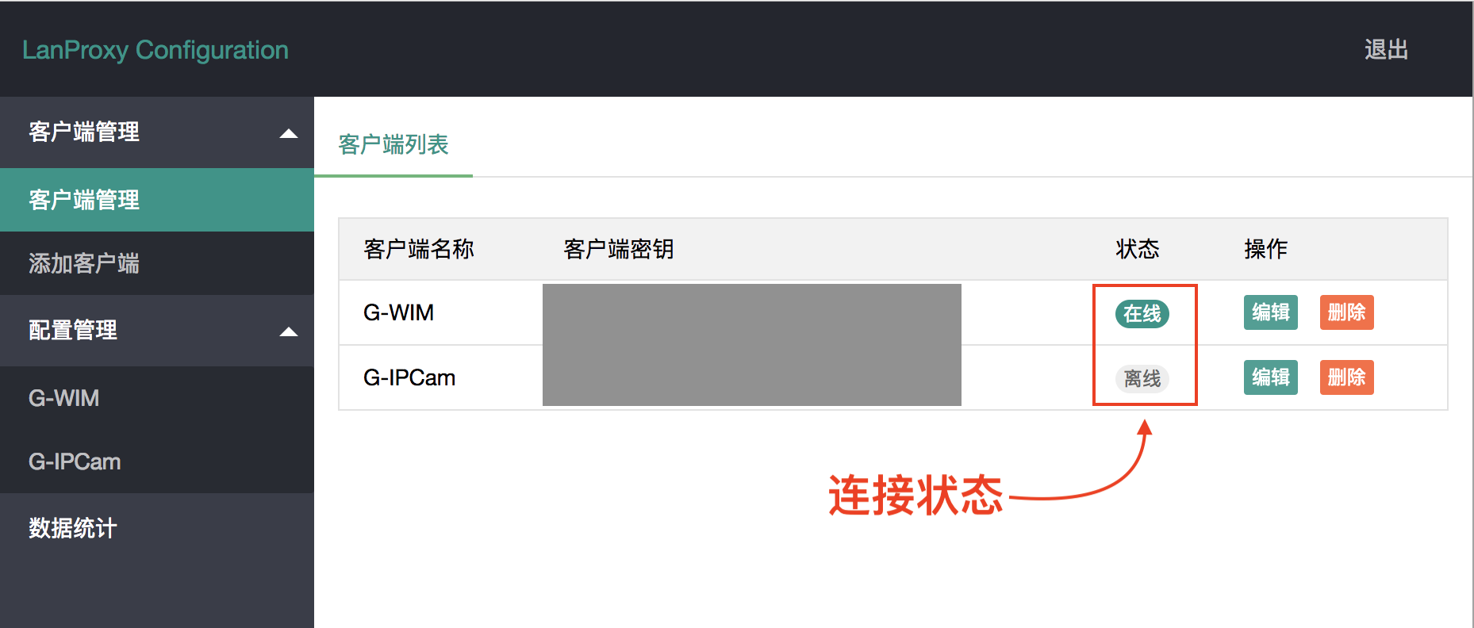
Task: Click the 离线 status badge
Action: tap(1142, 379)
